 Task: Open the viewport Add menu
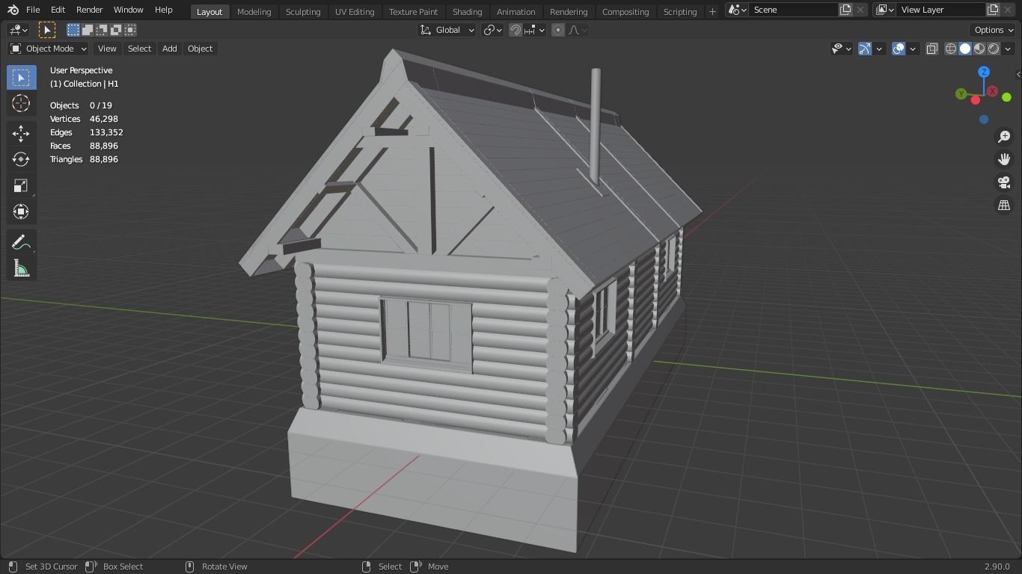pyautogui.click(x=169, y=49)
